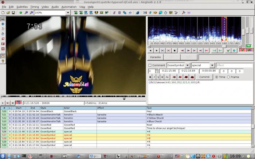Image resolution: width=255 pixels, height=159 pixels.
Task: Click the font name 'fn' button
Action: coord(167,77)
